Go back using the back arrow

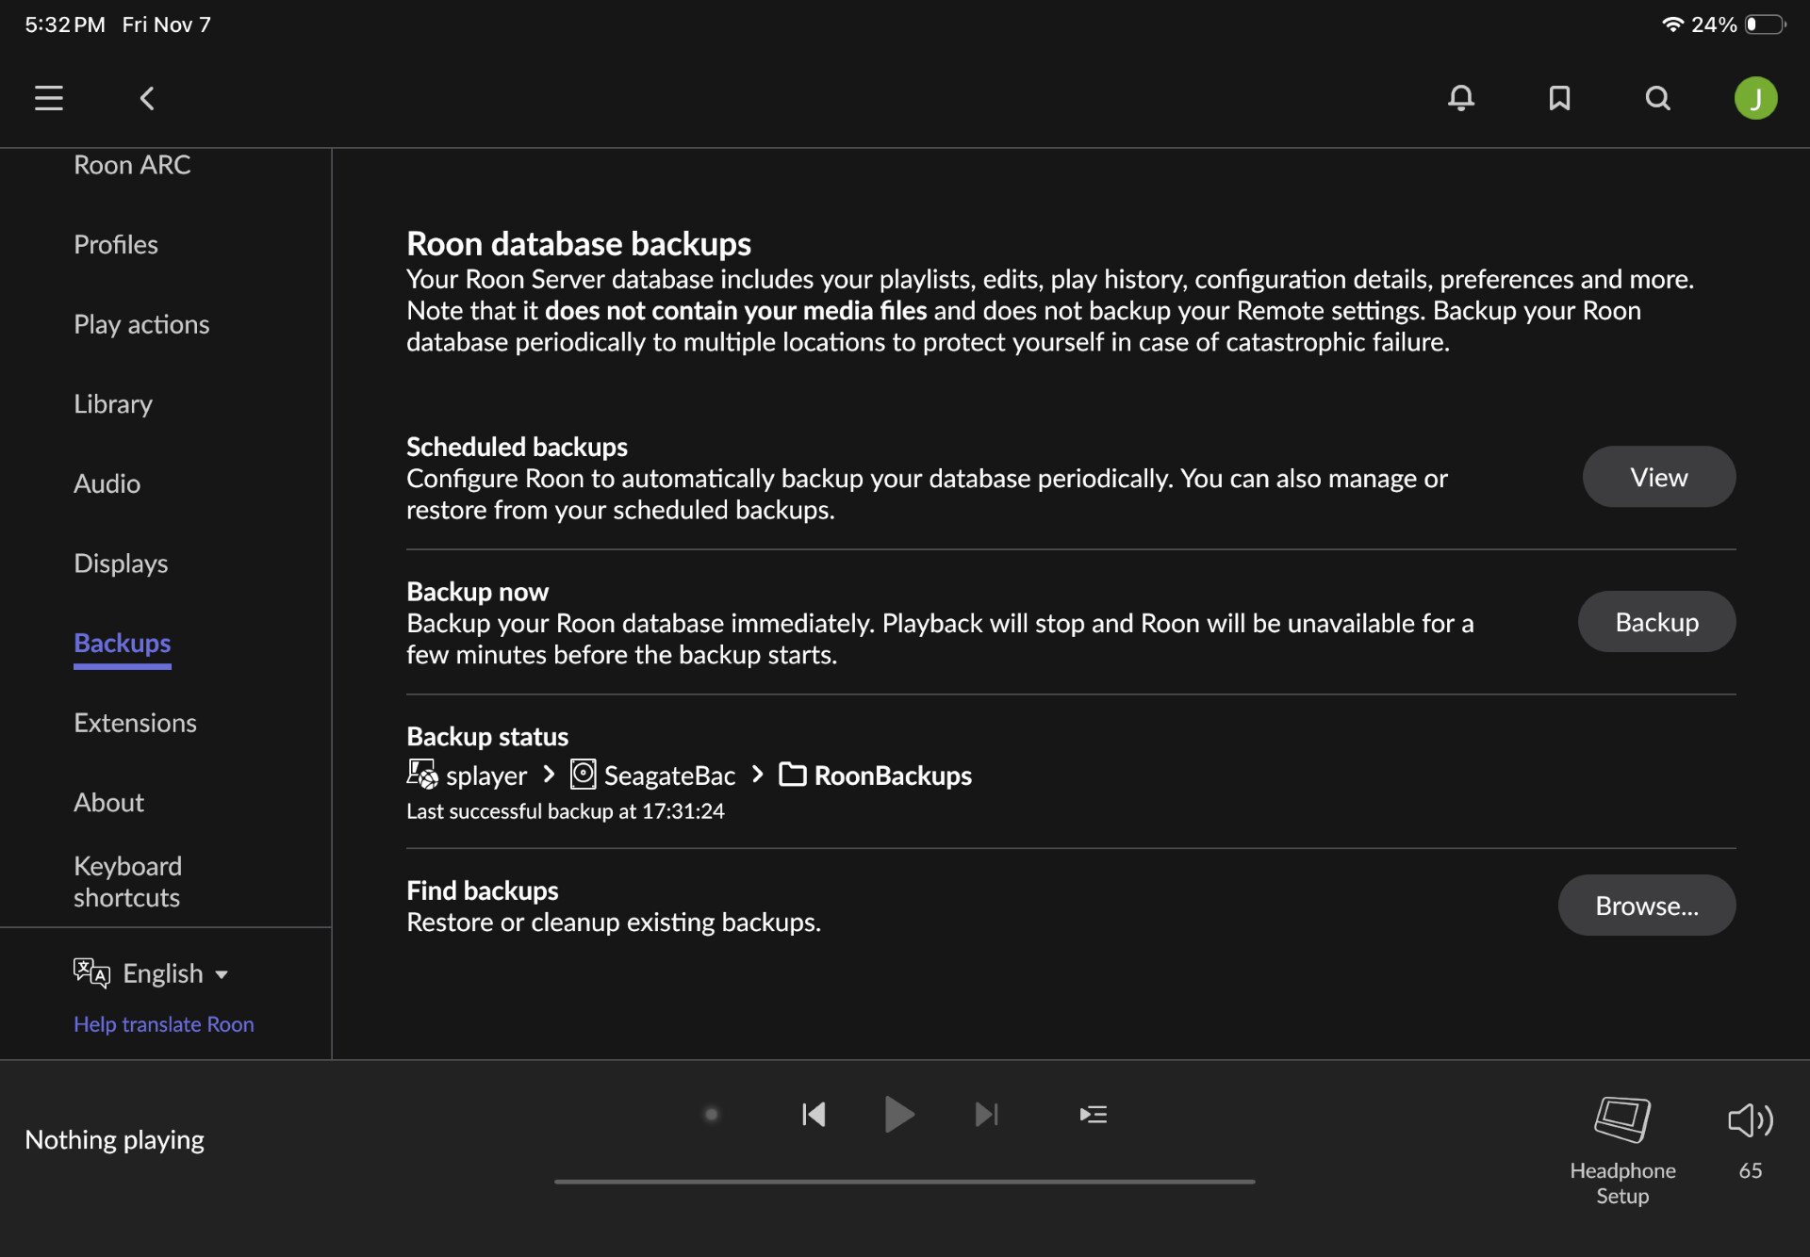pyautogui.click(x=147, y=98)
